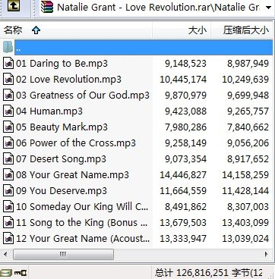Click the parent folder icon
The height and width of the screenshot is (279, 275).
(8, 47)
